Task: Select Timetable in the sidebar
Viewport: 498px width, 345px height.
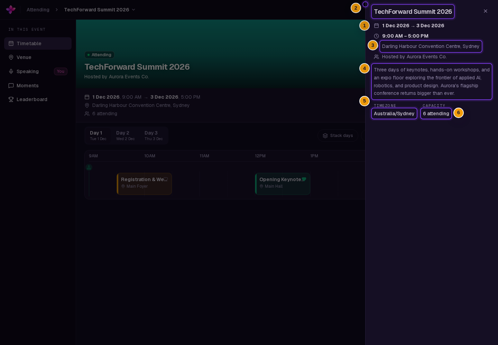Action: 38,43
